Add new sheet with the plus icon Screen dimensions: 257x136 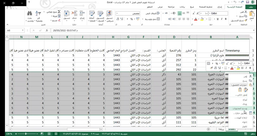click(x=208, y=129)
